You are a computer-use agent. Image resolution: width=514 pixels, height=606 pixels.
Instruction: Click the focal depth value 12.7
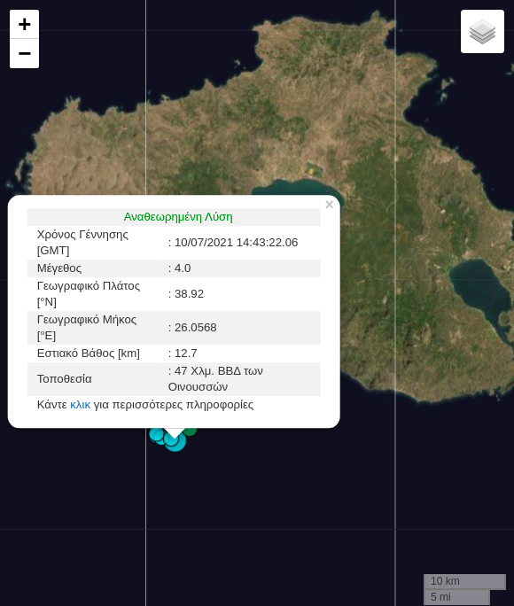(x=186, y=353)
